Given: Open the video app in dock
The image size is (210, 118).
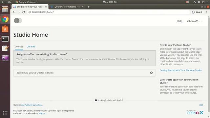Looking at the screenshot, I should [x=5, y=58].
